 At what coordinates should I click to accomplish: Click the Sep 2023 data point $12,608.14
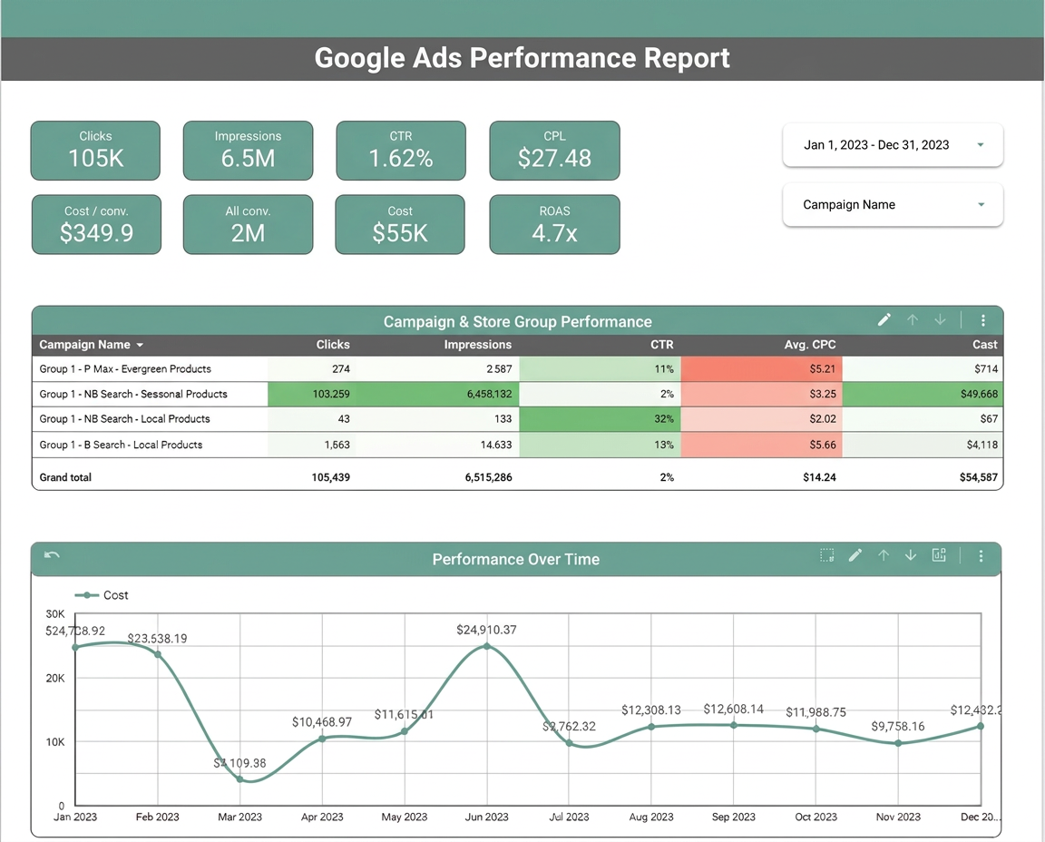(x=734, y=725)
